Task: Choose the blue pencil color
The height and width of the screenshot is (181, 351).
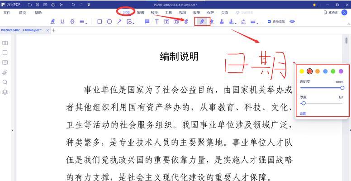Action: coord(325,71)
